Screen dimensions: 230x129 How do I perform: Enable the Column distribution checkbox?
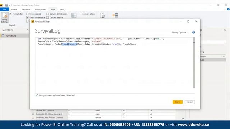coord(47,14)
